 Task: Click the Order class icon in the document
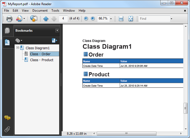pyautogui.click(x=85, y=54)
